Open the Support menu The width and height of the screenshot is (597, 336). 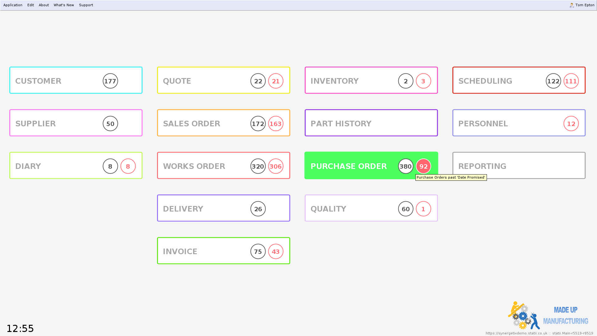click(86, 5)
